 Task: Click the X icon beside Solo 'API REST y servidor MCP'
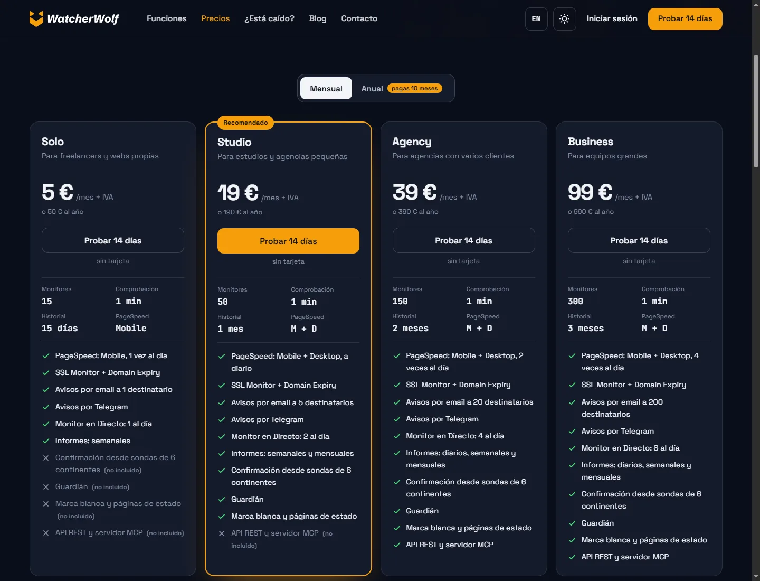[x=46, y=533]
